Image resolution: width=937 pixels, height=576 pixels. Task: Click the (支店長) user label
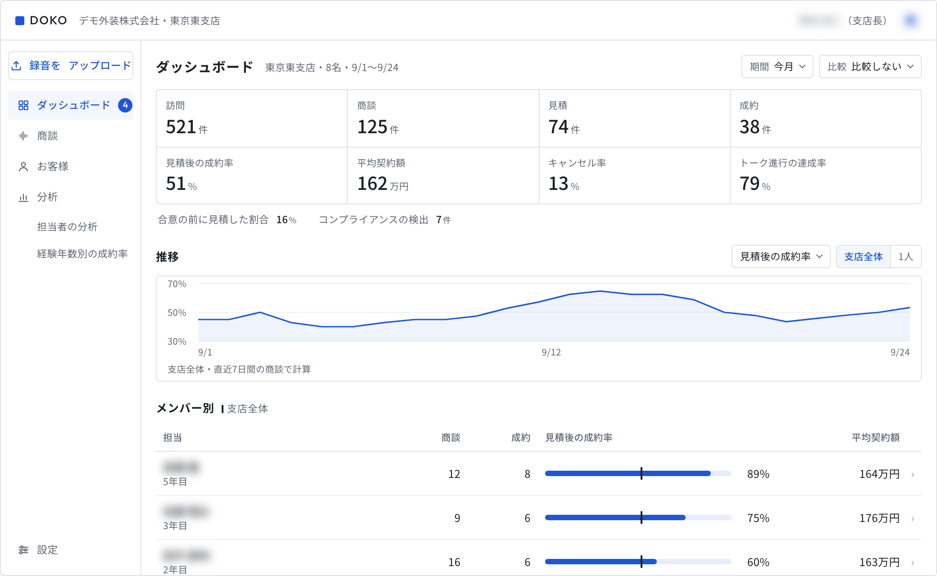coord(867,21)
